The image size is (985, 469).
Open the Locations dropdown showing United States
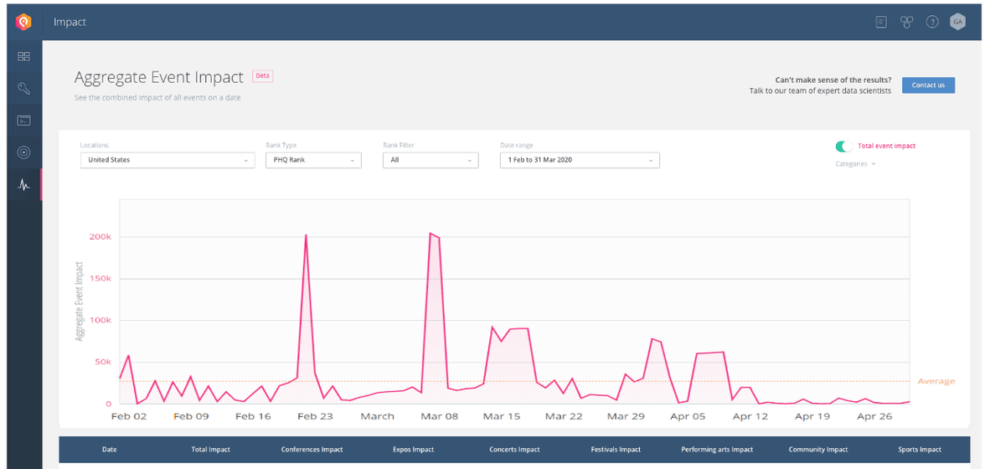point(168,160)
